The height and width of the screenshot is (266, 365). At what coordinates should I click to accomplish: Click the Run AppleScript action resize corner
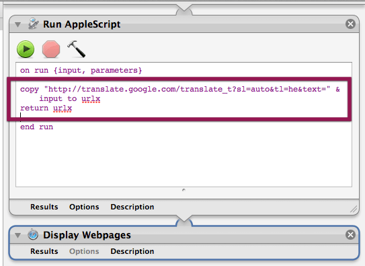point(354,209)
